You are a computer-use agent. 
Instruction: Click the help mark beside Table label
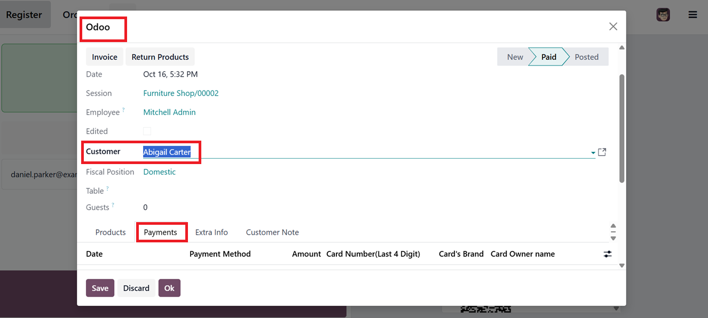pos(107,189)
